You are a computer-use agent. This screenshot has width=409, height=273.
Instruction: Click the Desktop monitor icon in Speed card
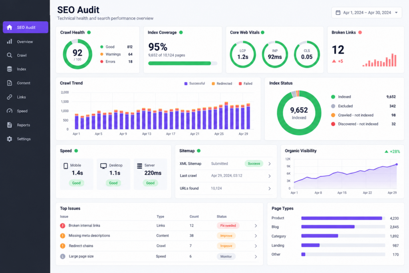tap(103, 166)
